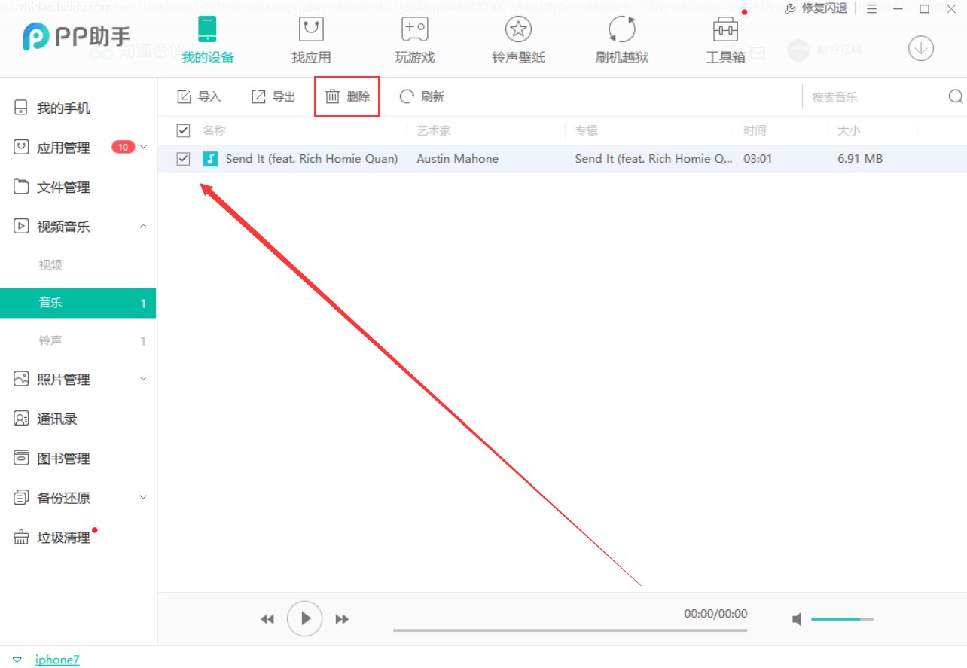The height and width of the screenshot is (668, 967).
Task: Open Ringtones & Wallpapers (铃声壁纸) star icon
Action: click(518, 31)
